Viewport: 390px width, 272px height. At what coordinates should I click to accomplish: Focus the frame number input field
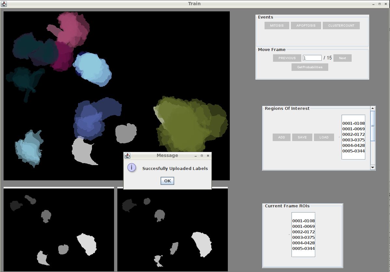point(312,58)
